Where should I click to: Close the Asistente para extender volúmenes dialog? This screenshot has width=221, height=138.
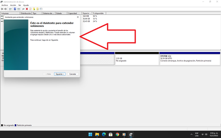point(78,17)
